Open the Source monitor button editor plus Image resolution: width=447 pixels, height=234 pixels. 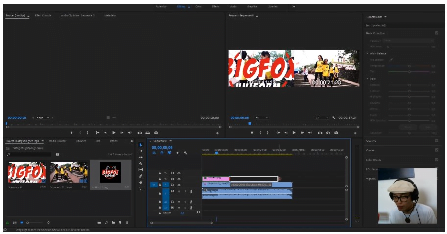pos(217,133)
